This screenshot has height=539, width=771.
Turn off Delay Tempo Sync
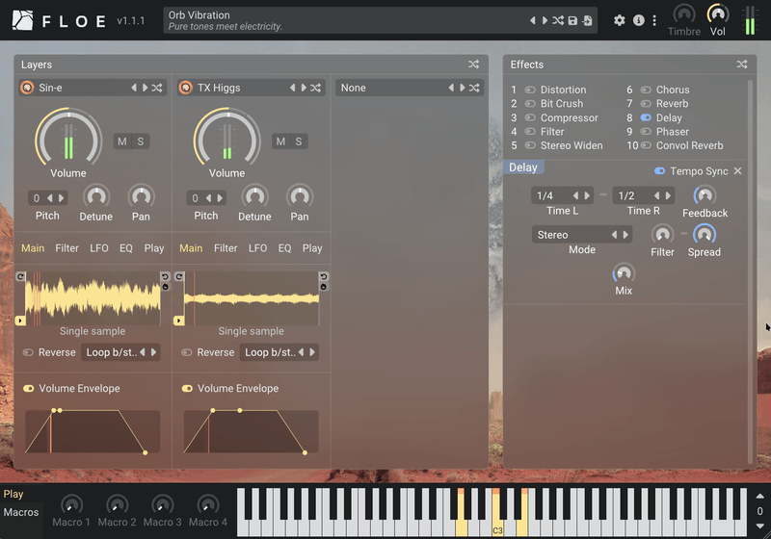(660, 170)
